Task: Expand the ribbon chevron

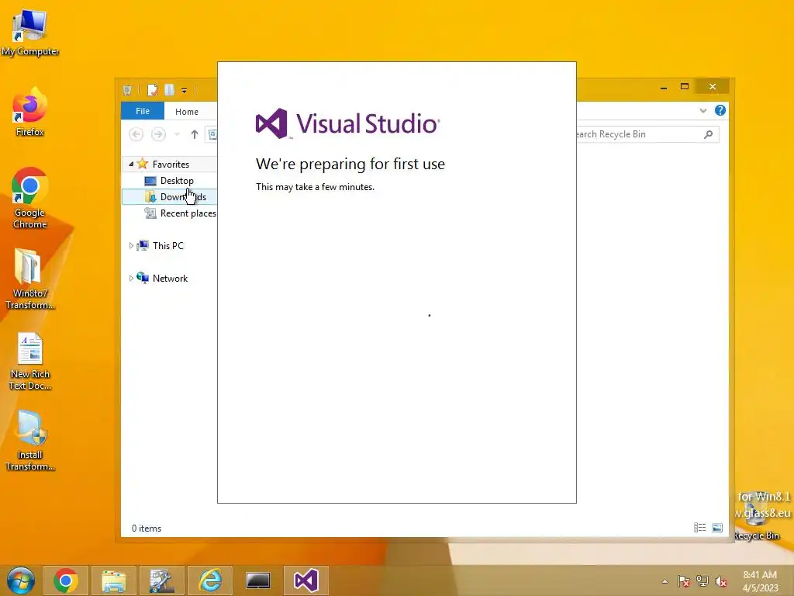Action: (703, 110)
